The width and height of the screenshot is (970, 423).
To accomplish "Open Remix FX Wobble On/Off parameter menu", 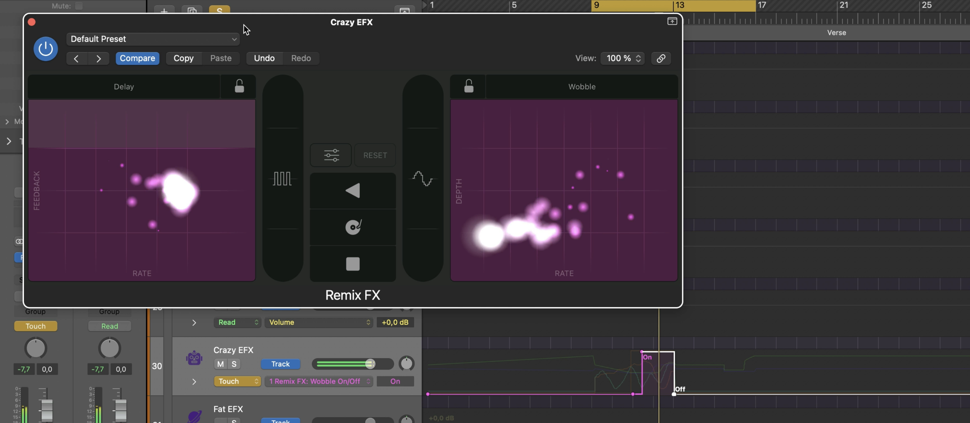I will 319,381.
